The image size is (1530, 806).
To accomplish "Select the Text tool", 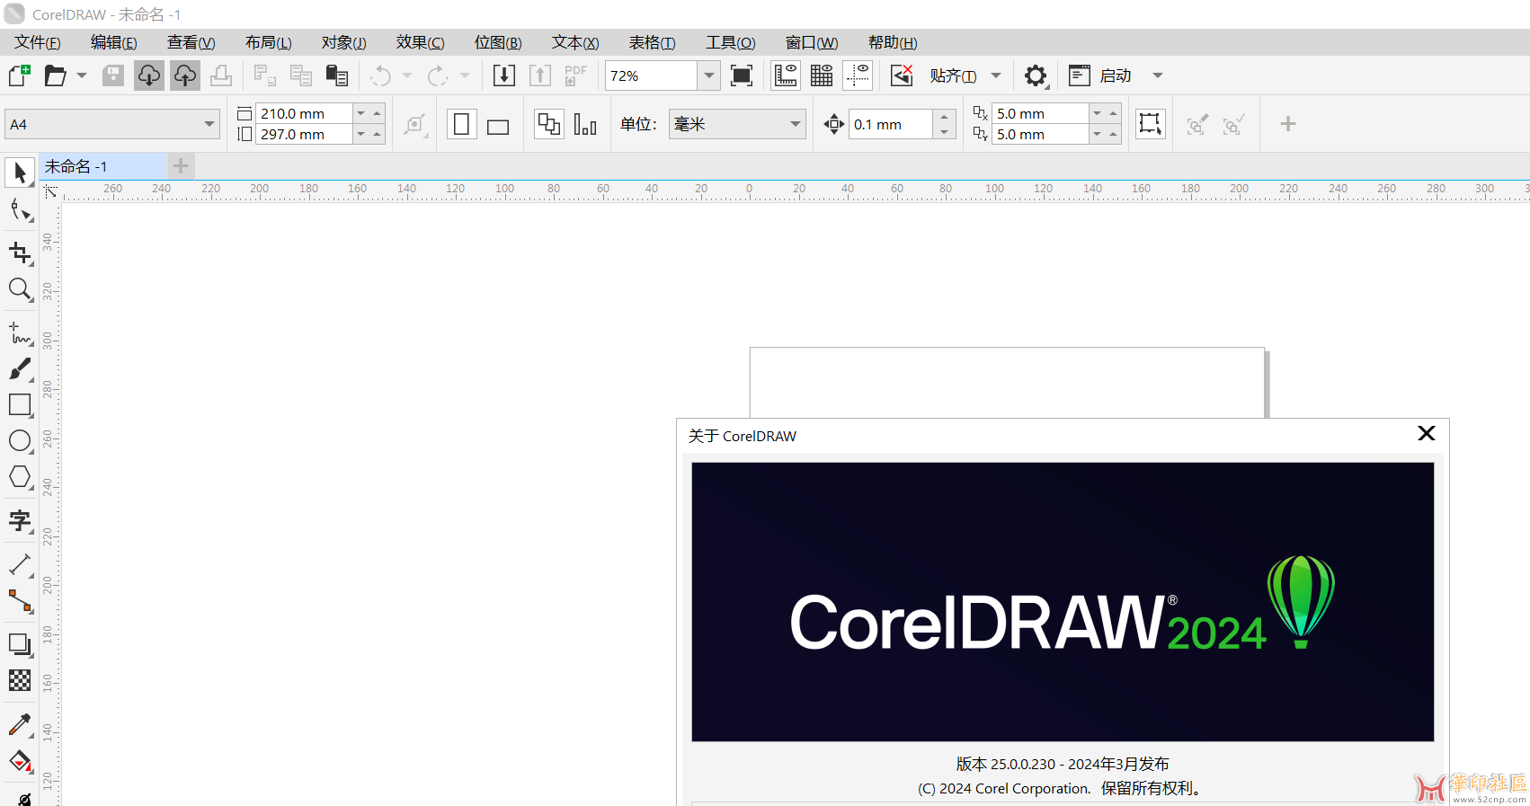I will [20, 521].
